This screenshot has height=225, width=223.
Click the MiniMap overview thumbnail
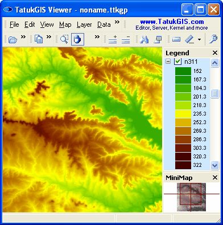tap(191, 197)
